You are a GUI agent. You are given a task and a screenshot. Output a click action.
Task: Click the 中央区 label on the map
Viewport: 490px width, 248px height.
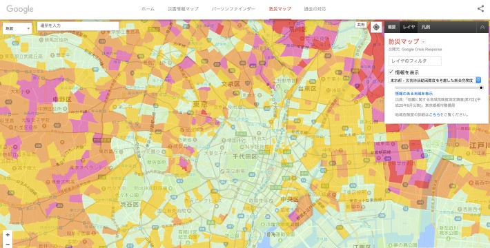(x=289, y=199)
